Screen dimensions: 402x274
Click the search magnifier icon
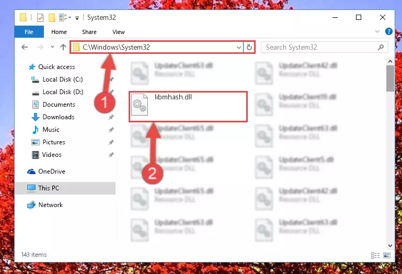click(381, 47)
